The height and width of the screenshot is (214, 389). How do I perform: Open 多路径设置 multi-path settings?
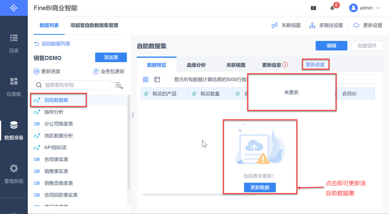pyautogui.click(x=326, y=25)
